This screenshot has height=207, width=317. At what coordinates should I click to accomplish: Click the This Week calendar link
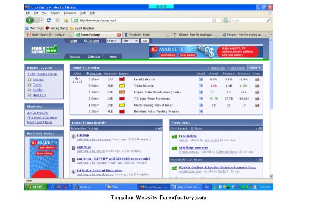pyautogui.click(x=237, y=68)
